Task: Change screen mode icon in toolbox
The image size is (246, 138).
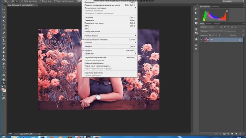Action: click(3, 98)
